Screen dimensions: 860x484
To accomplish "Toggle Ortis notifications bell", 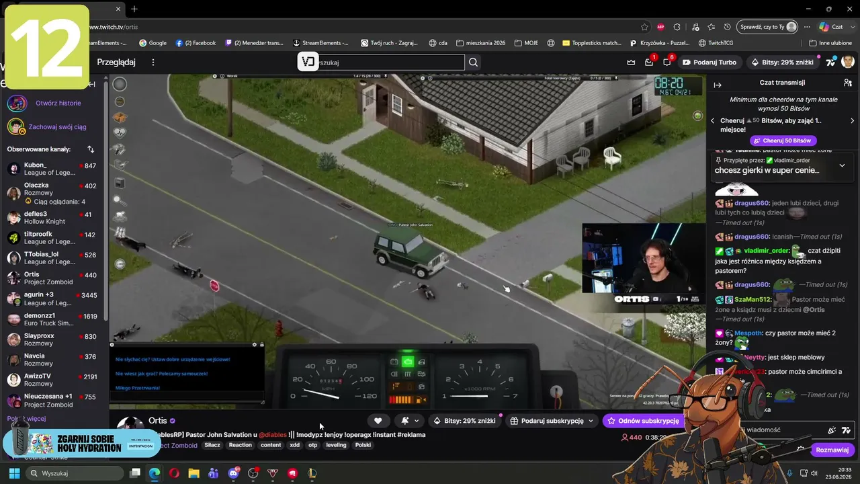I will point(405,421).
